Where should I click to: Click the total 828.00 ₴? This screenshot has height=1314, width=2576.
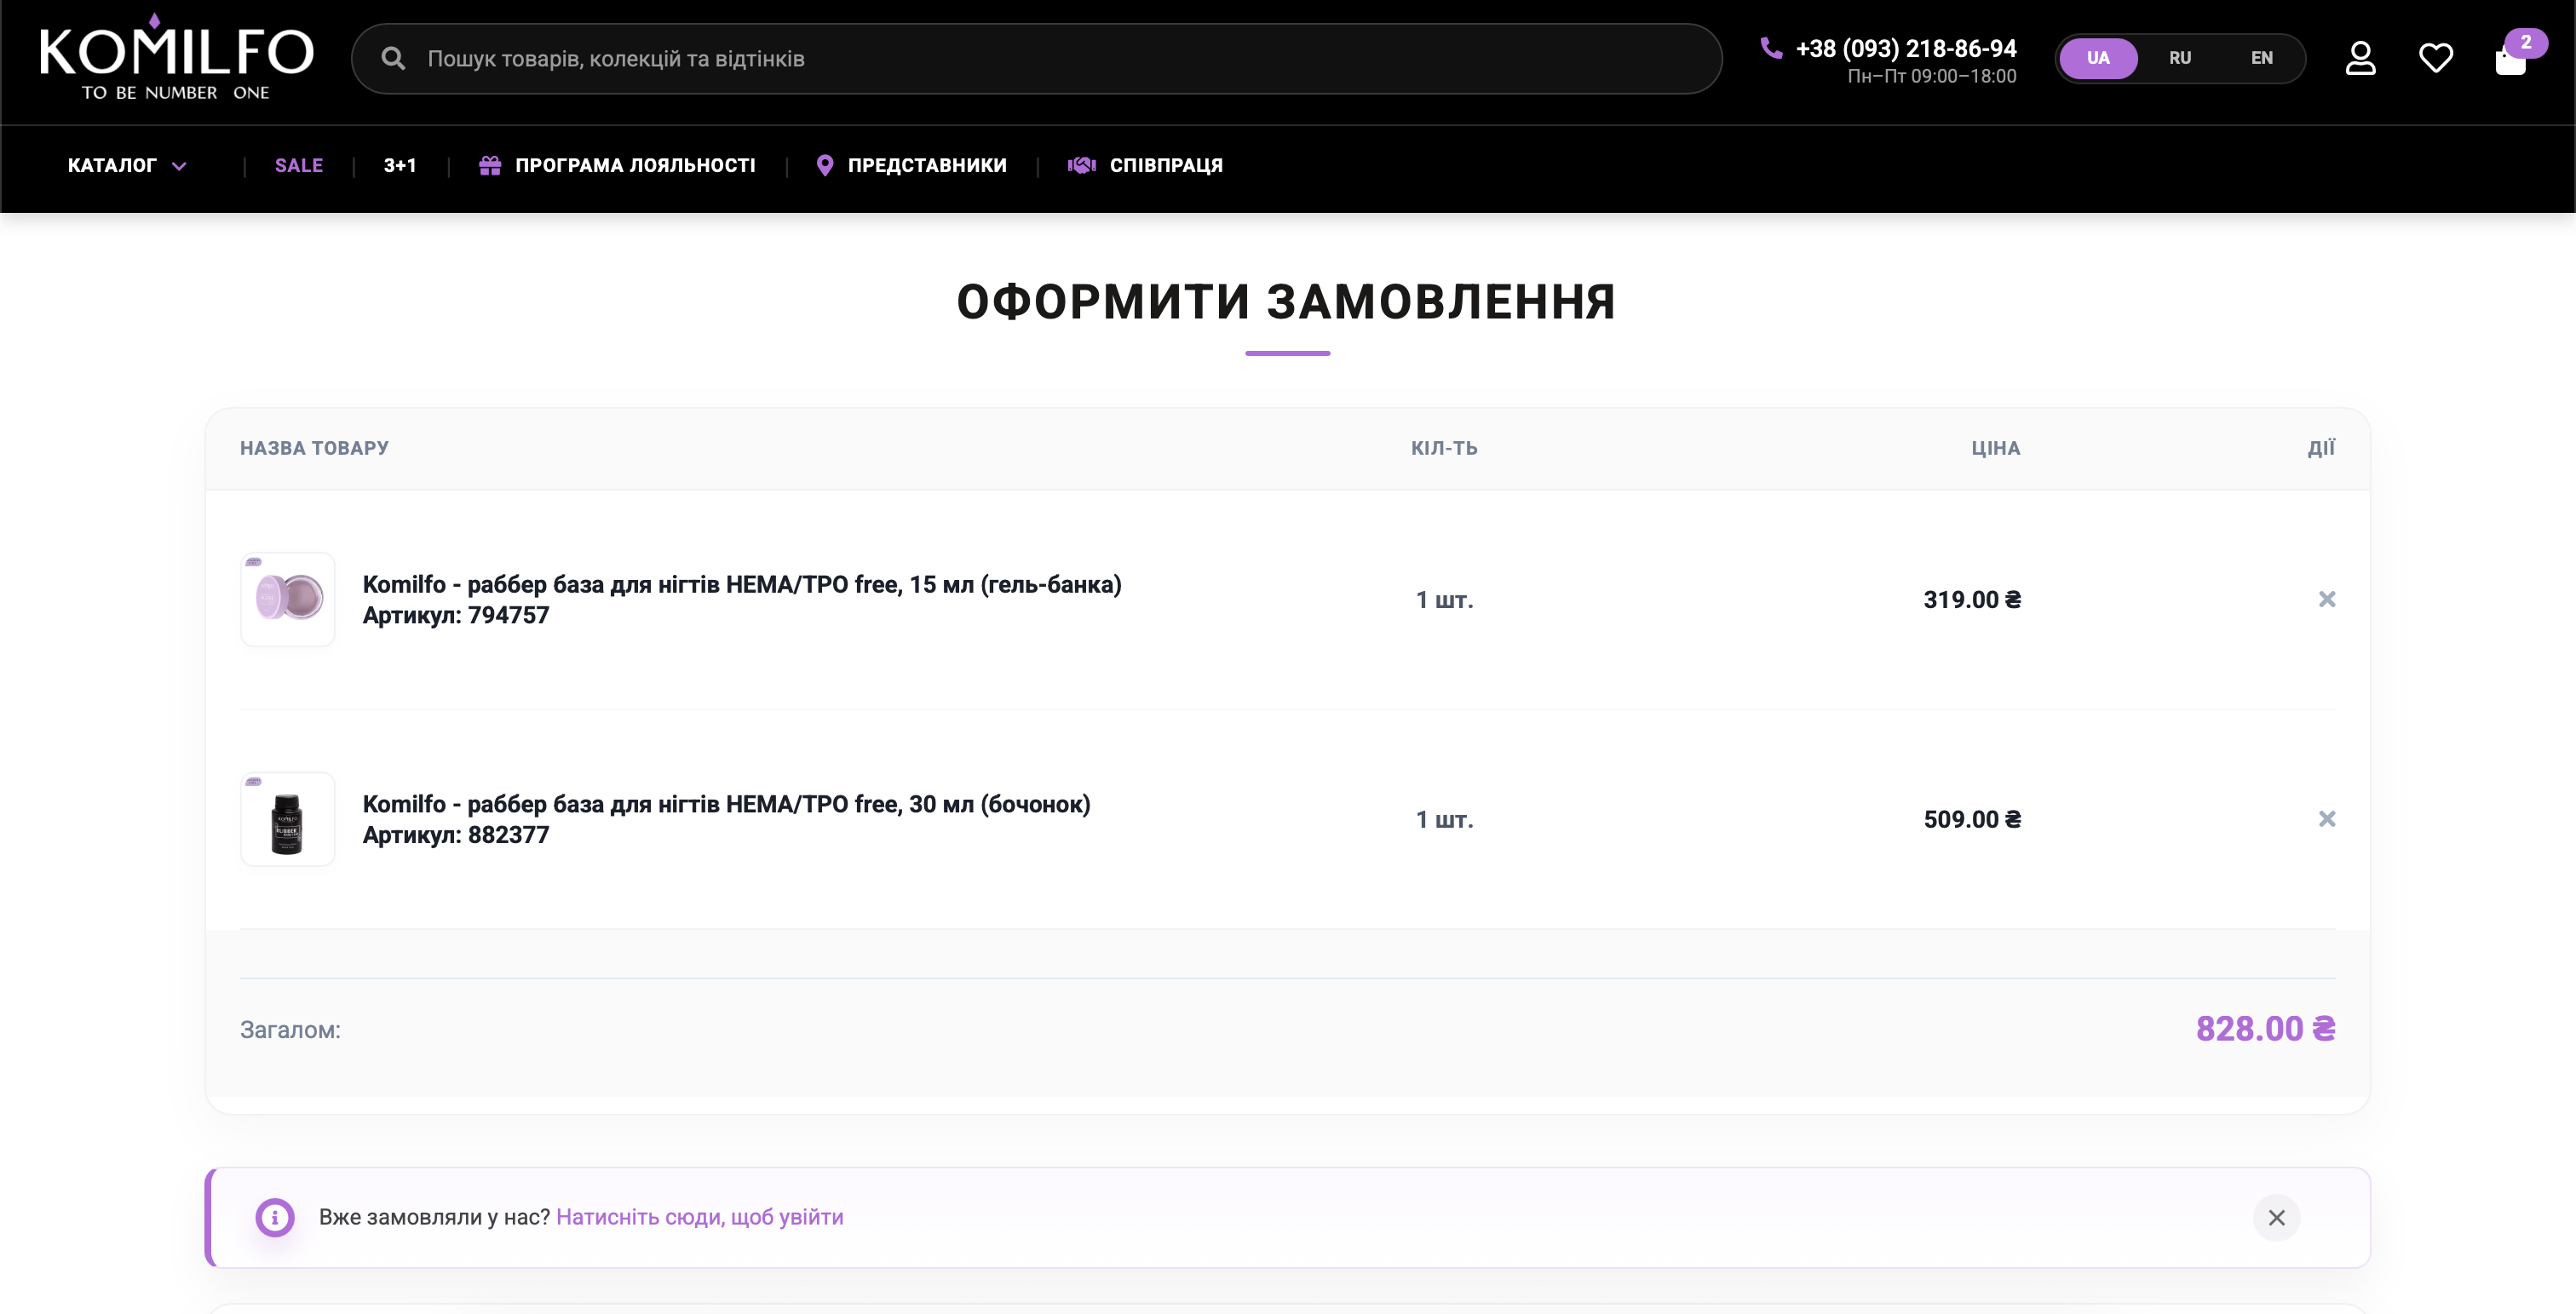tap(2265, 1028)
